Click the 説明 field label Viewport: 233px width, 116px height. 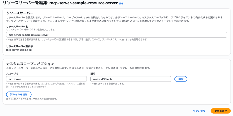tap(93, 74)
